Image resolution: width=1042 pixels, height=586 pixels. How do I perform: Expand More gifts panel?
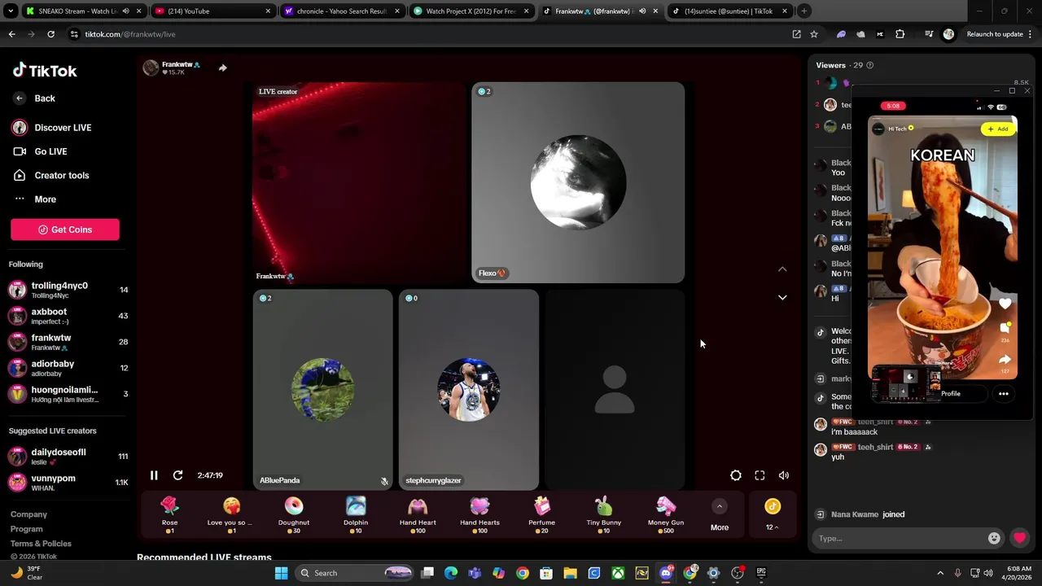(720, 516)
